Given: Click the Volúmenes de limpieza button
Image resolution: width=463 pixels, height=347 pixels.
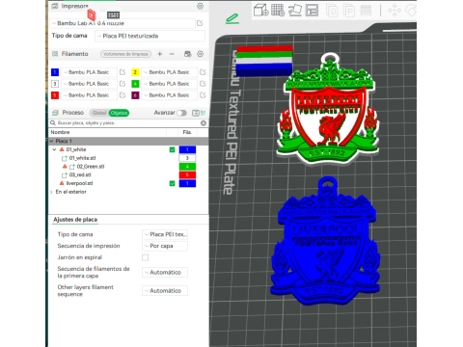Looking at the screenshot, I should point(125,54).
